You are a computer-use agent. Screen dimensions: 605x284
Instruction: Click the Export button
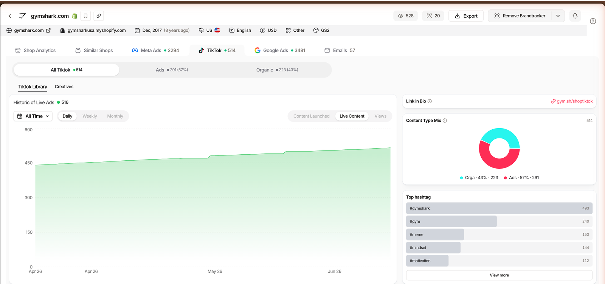pyautogui.click(x=466, y=16)
